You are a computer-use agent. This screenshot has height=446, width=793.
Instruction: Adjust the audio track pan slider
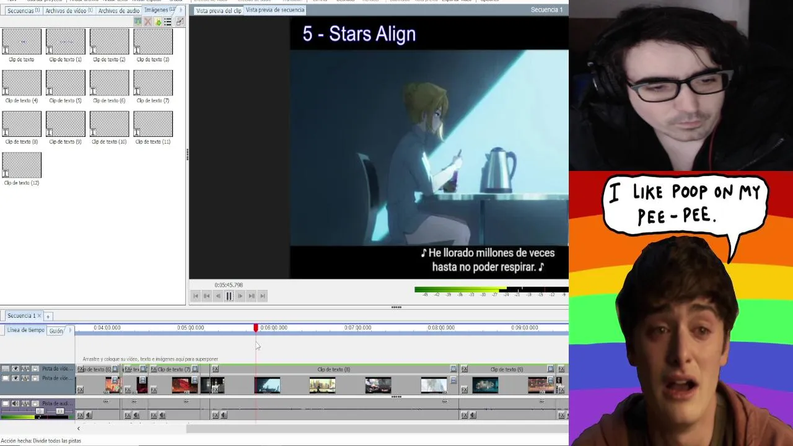(x=60, y=411)
